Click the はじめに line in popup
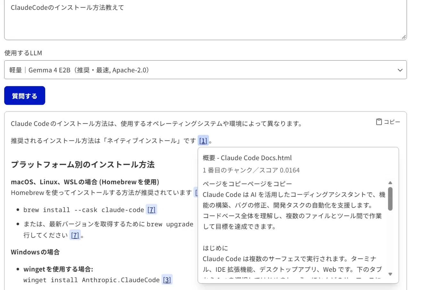 click(215, 248)
